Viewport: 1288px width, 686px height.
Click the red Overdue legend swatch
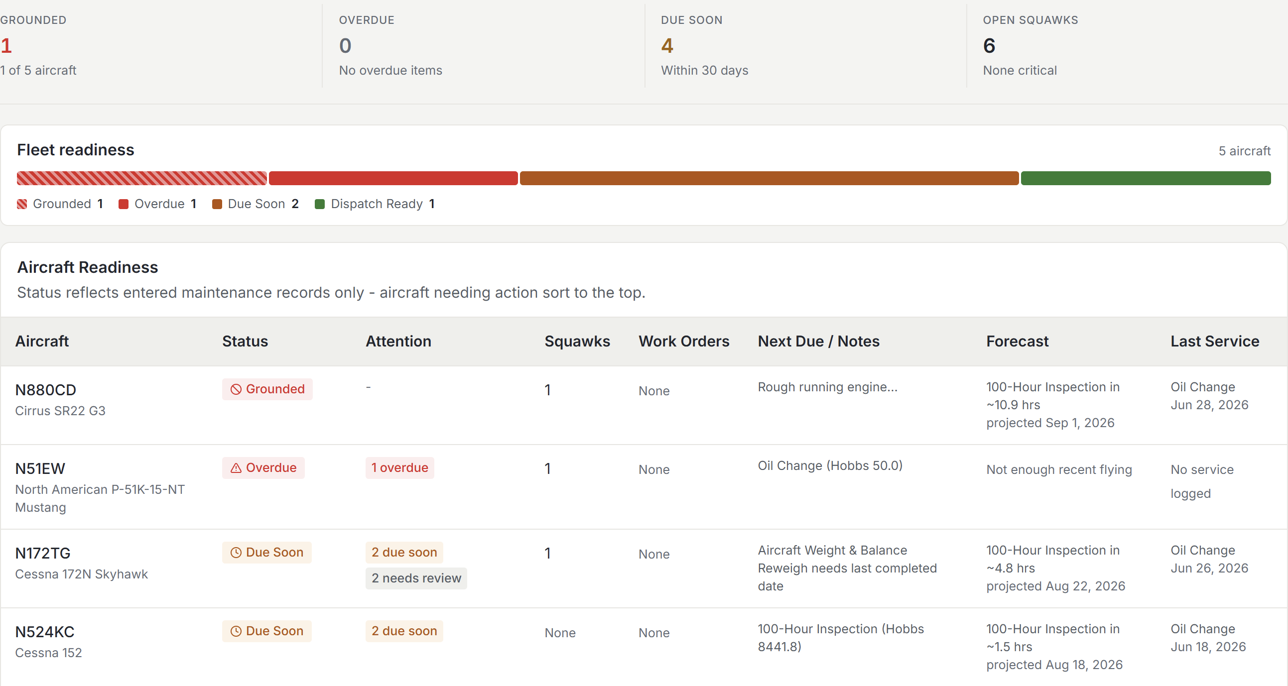124,204
